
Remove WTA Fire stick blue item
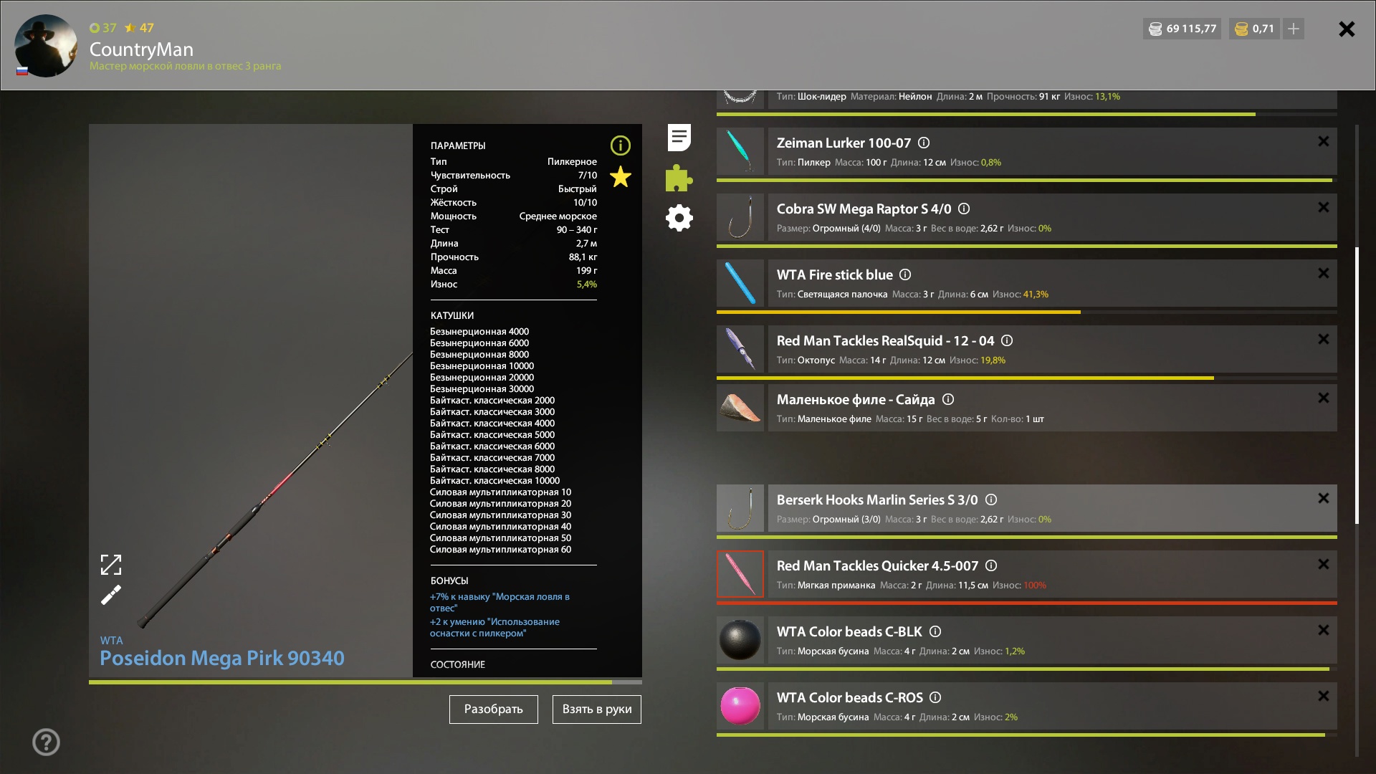tap(1323, 273)
